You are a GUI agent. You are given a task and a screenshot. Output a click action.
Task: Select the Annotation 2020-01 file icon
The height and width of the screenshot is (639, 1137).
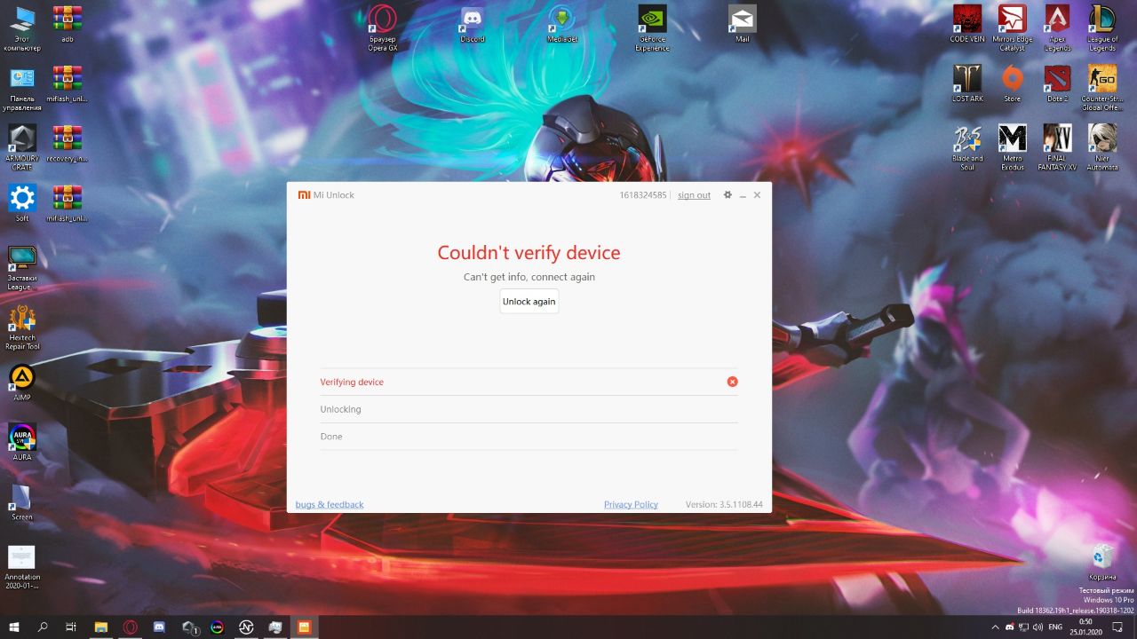click(22, 567)
